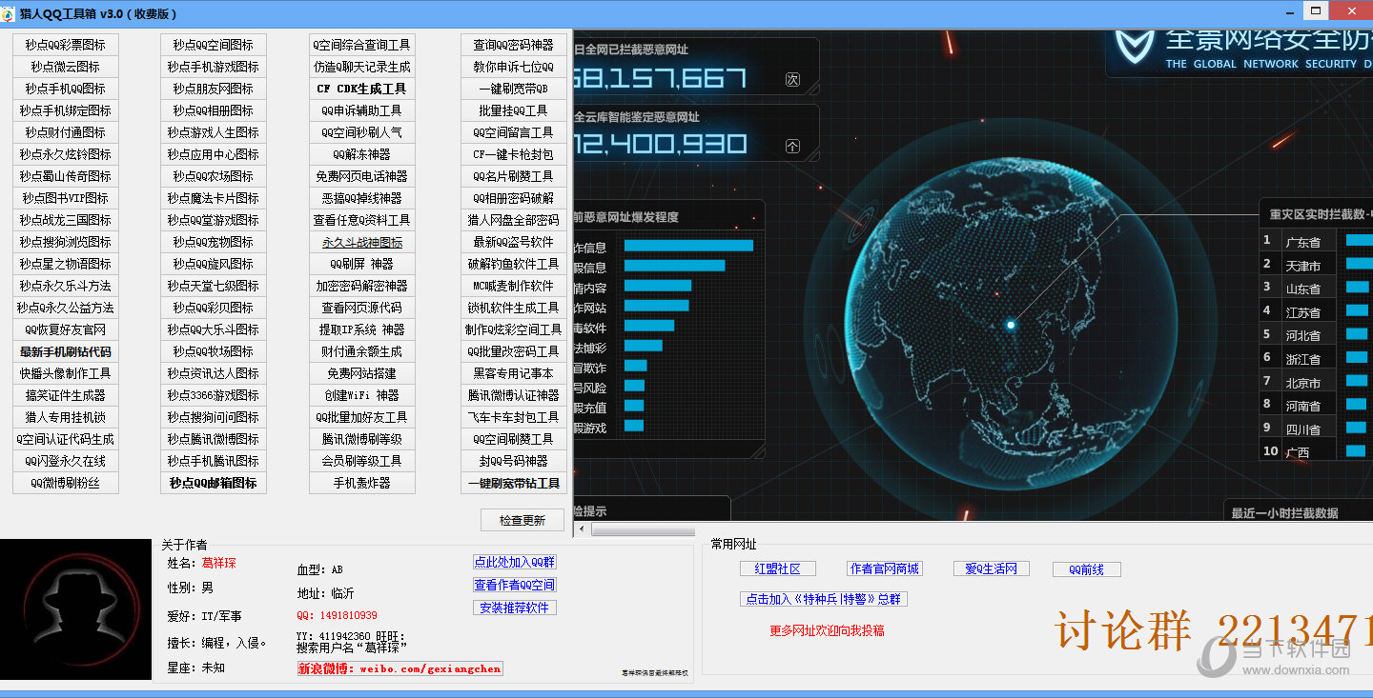
Task: Click the left arrow of the horizontal scrollbar
Action: [x=581, y=528]
